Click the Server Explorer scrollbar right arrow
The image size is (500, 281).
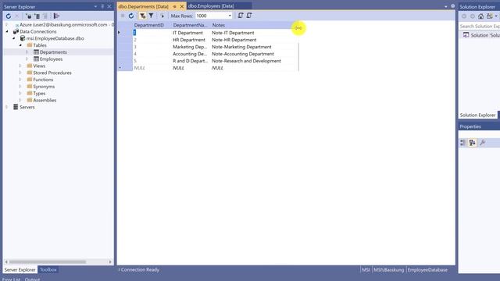tap(110, 262)
